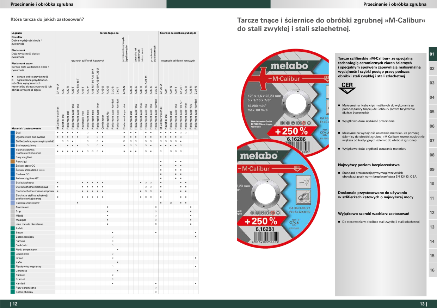The height and width of the screenshot is (308, 437).
Task: Click the 'Legenda' table header
Action: tap(17, 33)
